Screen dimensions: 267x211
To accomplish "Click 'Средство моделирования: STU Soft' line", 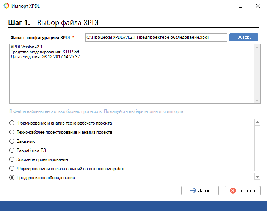I will tap(45, 52).
